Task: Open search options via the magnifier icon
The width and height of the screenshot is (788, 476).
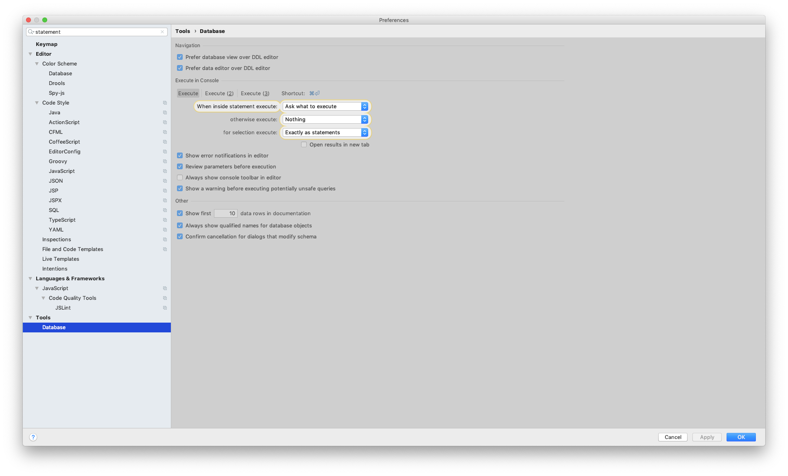Action: click(x=31, y=32)
